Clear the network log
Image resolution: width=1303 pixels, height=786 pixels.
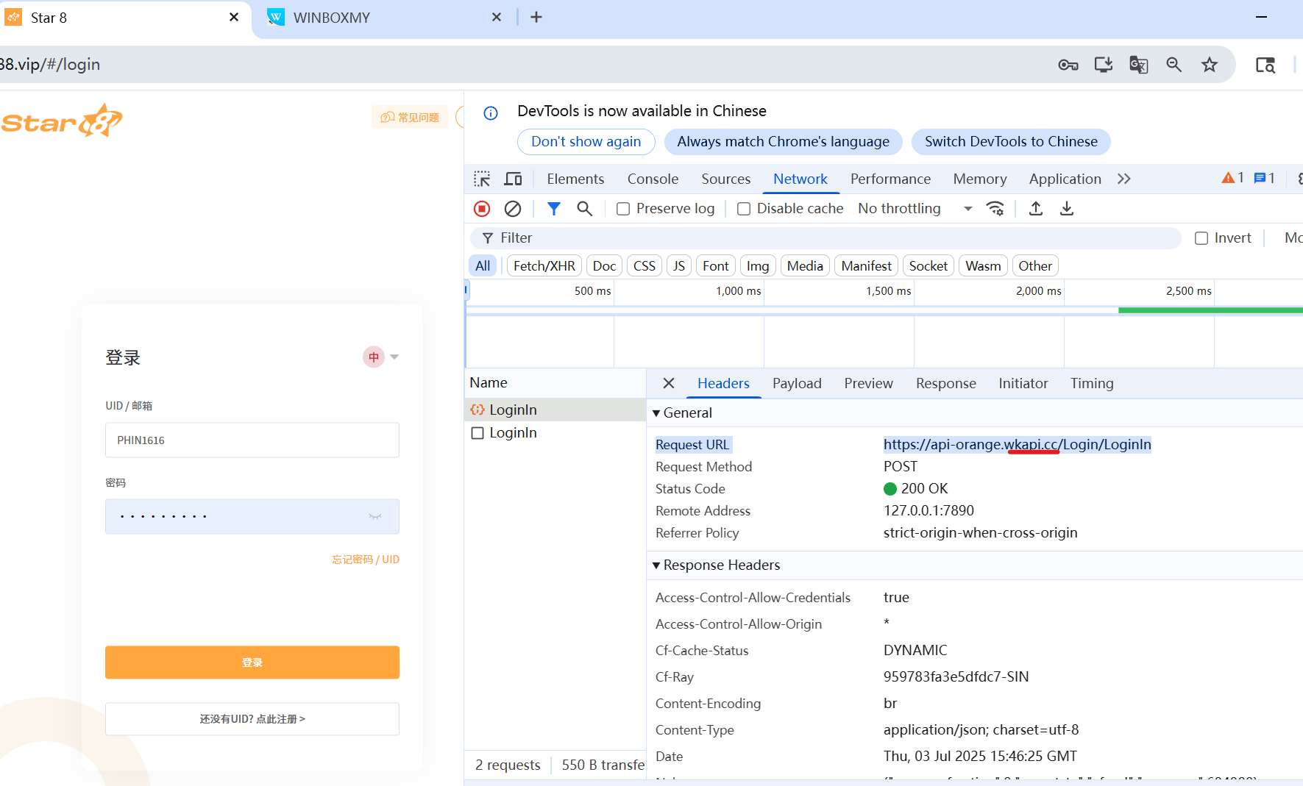click(513, 209)
